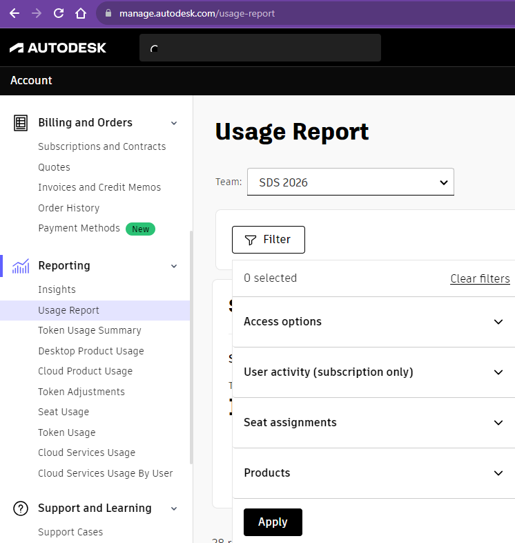Click the '0 selected' text
The width and height of the screenshot is (515, 543).
click(271, 278)
